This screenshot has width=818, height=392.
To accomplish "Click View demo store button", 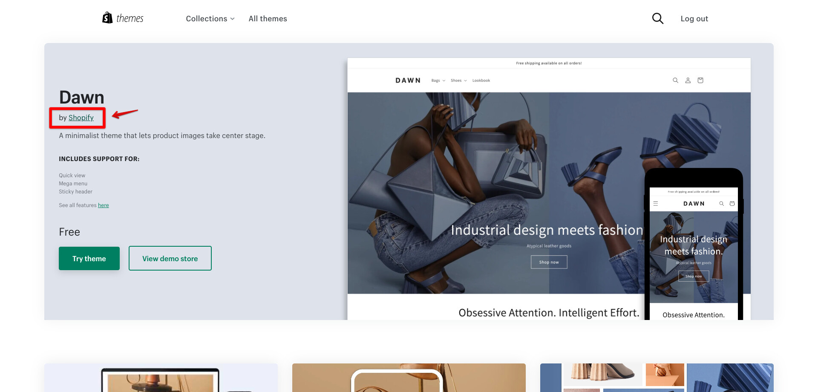I will tap(170, 258).
